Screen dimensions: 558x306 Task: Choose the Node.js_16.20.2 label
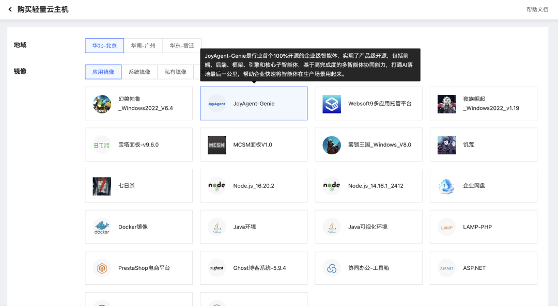coord(254,186)
